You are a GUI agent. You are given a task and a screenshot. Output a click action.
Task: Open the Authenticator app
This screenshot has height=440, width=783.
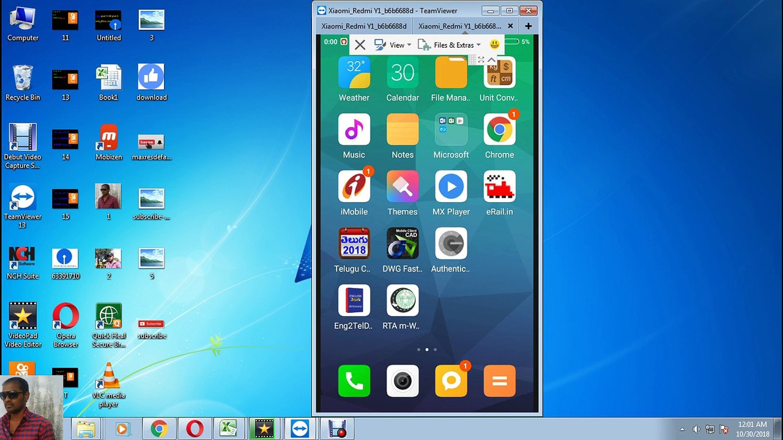[451, 243]
